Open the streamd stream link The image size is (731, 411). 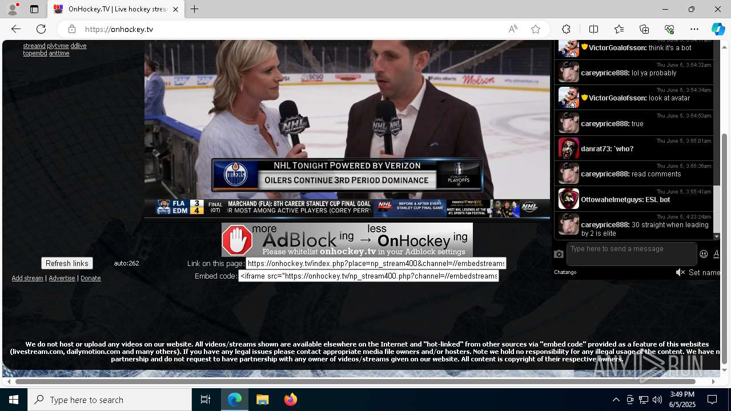[34, 46]
